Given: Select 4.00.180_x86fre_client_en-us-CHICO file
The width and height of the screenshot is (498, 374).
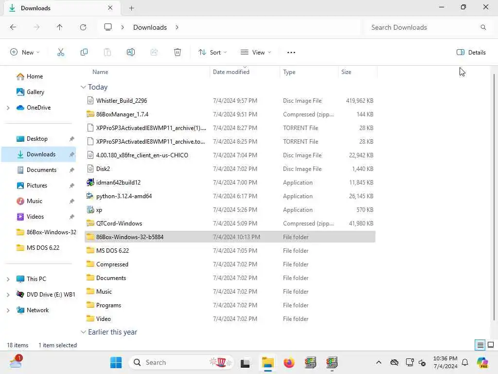Looking at the screenshot, I should pyautogui.click(x=230, y=155).
